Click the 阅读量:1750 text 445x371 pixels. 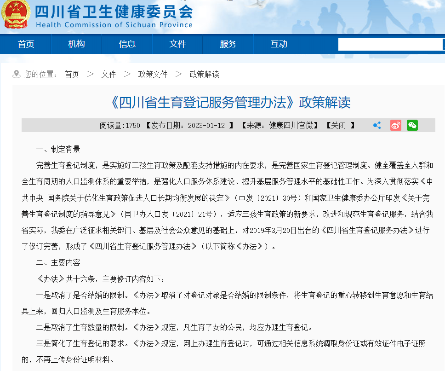point(120,125)
